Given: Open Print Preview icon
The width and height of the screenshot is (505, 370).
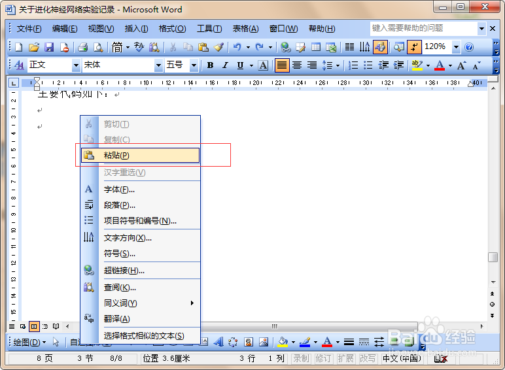Looking at the screenshot, I should (98, 47).
